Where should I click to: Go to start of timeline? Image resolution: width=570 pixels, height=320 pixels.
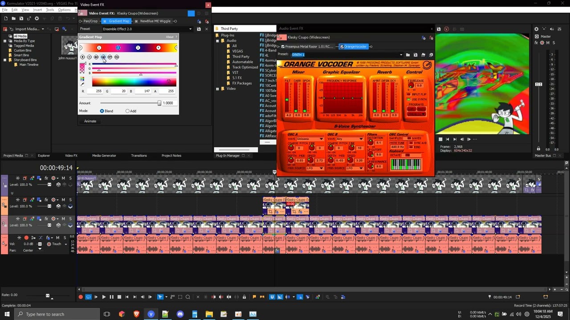pyautogui.click(x=127, y=297)
